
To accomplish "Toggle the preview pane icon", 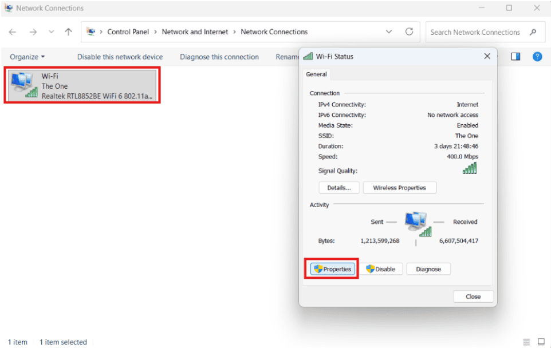I will point(515,57).
